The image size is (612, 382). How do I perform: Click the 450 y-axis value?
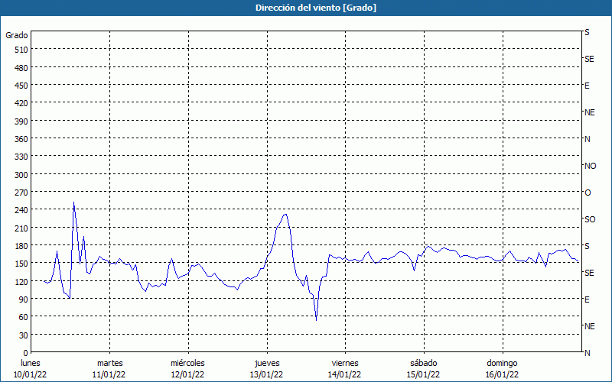pos(21,86)
